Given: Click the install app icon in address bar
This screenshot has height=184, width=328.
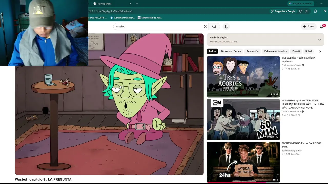Looking at the screenshot, I should [x=301, y=11].
